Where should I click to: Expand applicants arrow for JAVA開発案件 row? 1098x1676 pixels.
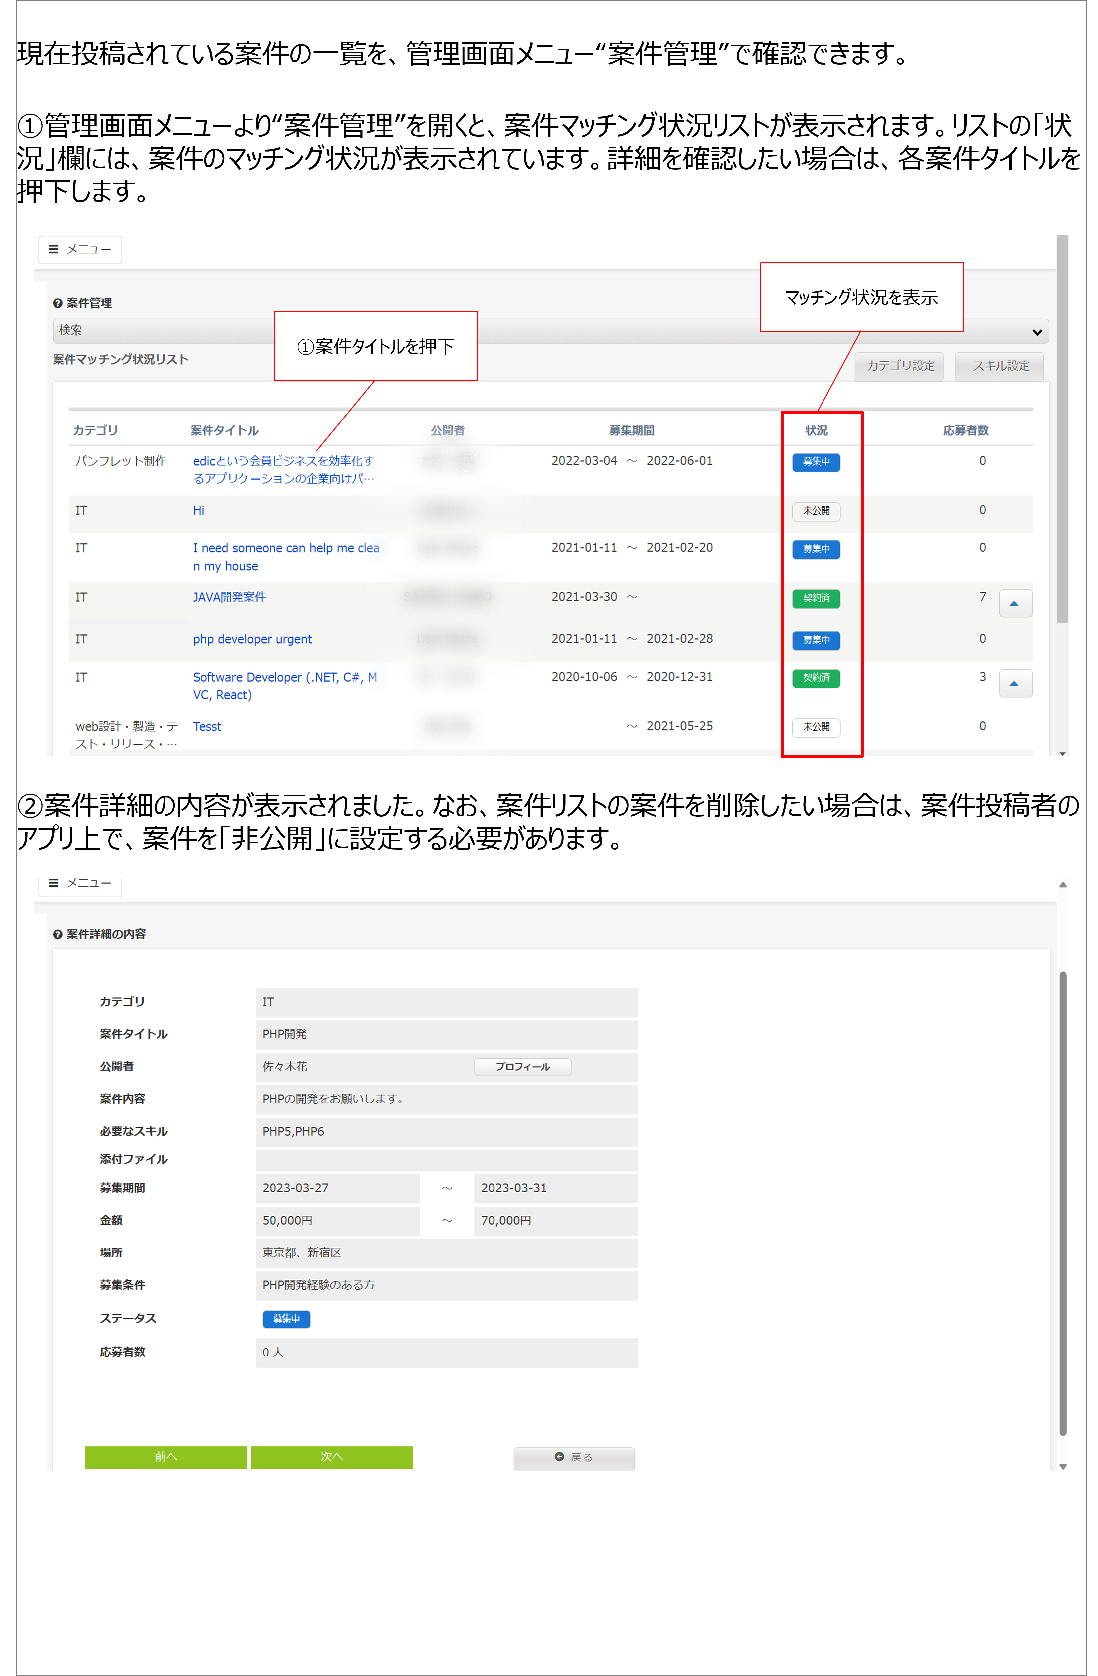(1015, 604)
